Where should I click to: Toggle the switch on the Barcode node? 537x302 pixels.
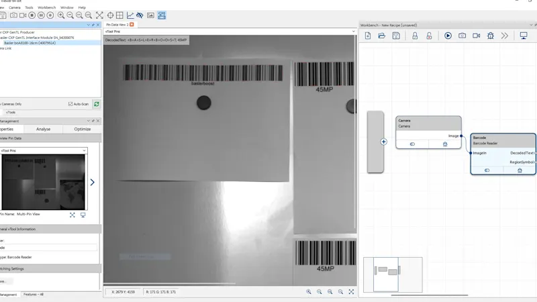[487, 170]
